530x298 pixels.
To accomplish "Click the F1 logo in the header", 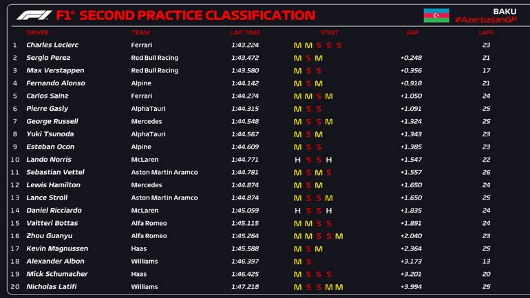I will (32, 15).
